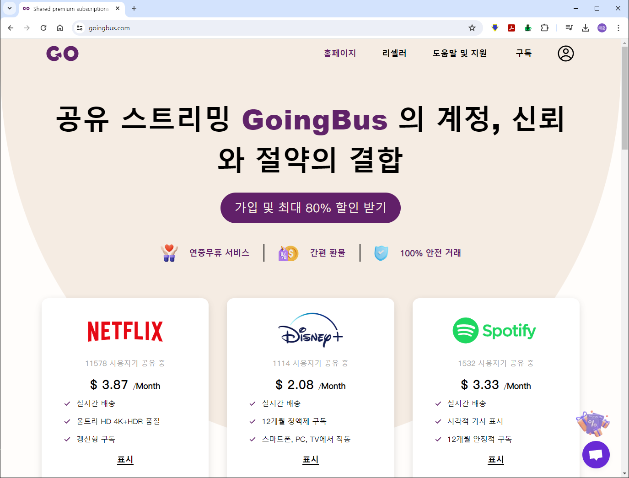This screenshot has width=629, height=478.
Task: Open a new browser tab
Action: point(134,8)
